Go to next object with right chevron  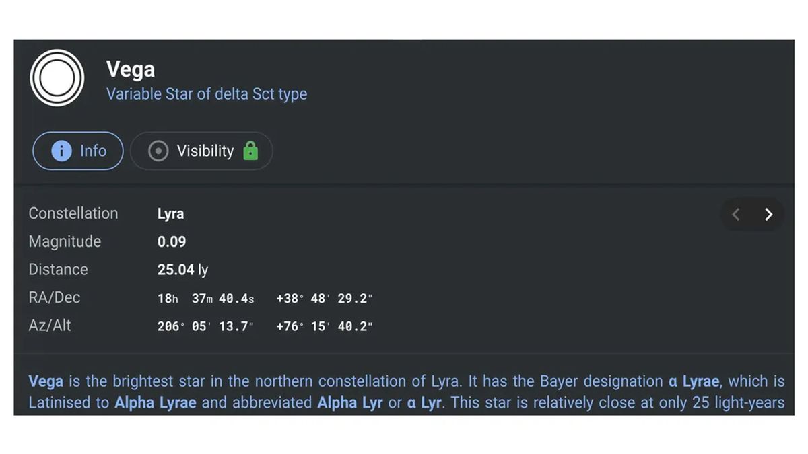[768, 215]
